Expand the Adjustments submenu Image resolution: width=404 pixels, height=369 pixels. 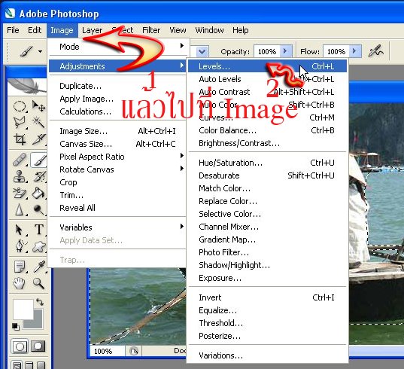[x=117, y=66]
